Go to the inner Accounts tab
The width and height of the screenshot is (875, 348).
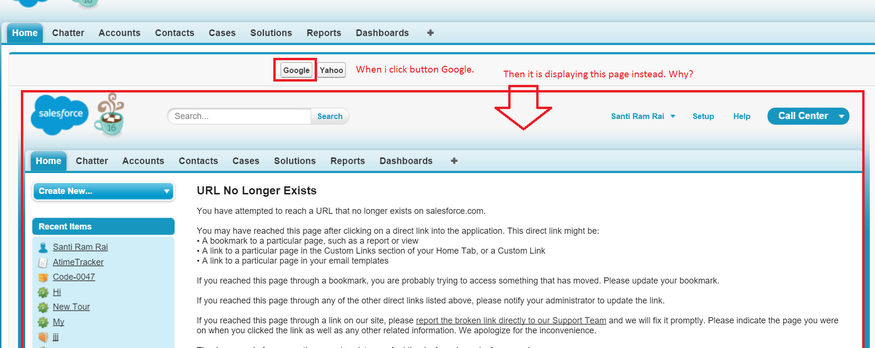pos(143,161)
